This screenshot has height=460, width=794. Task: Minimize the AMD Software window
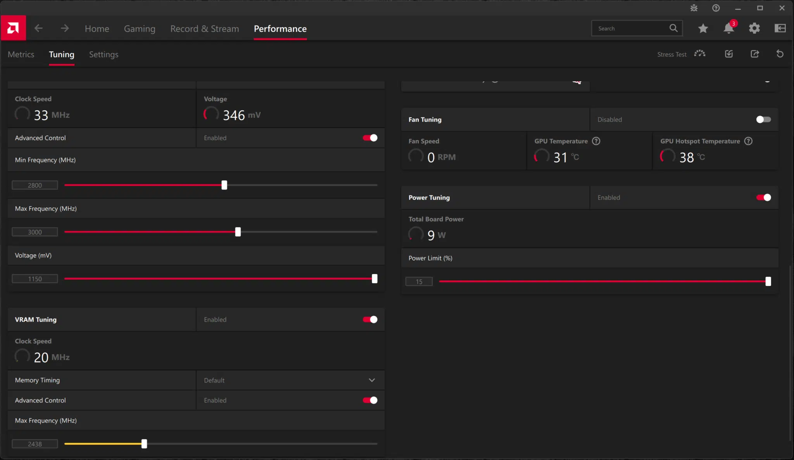(x=738, y=8)
